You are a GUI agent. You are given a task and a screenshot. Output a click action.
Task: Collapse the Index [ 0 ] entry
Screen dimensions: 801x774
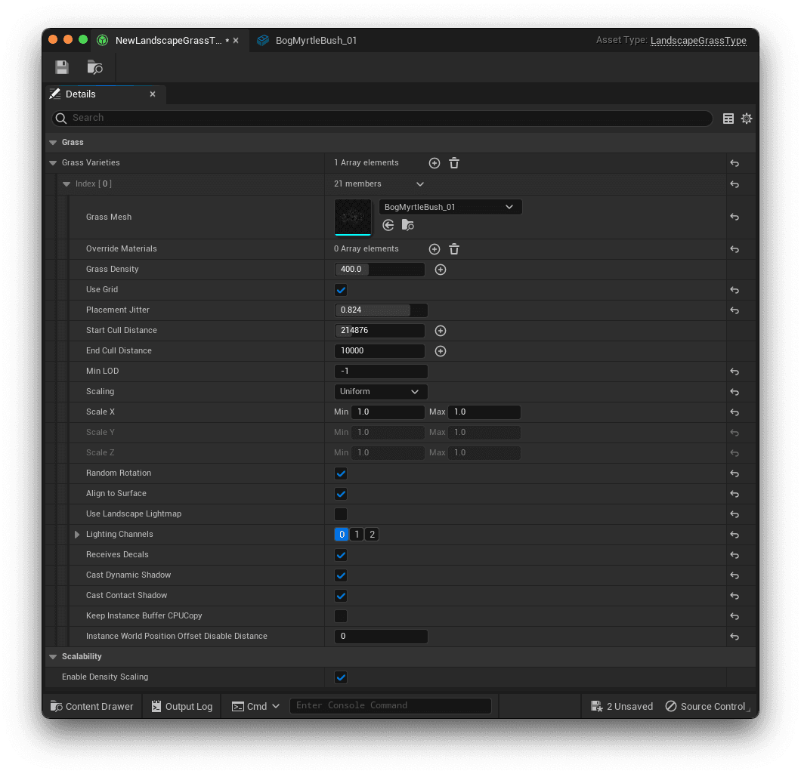66,183
